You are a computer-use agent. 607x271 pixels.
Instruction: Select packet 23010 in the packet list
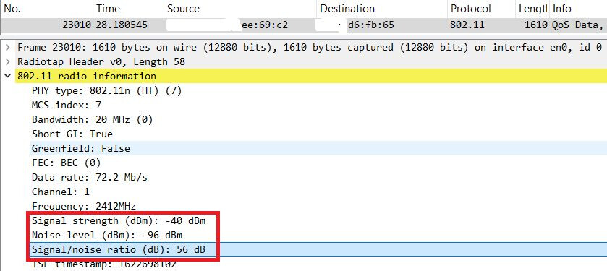click(304, 25)
